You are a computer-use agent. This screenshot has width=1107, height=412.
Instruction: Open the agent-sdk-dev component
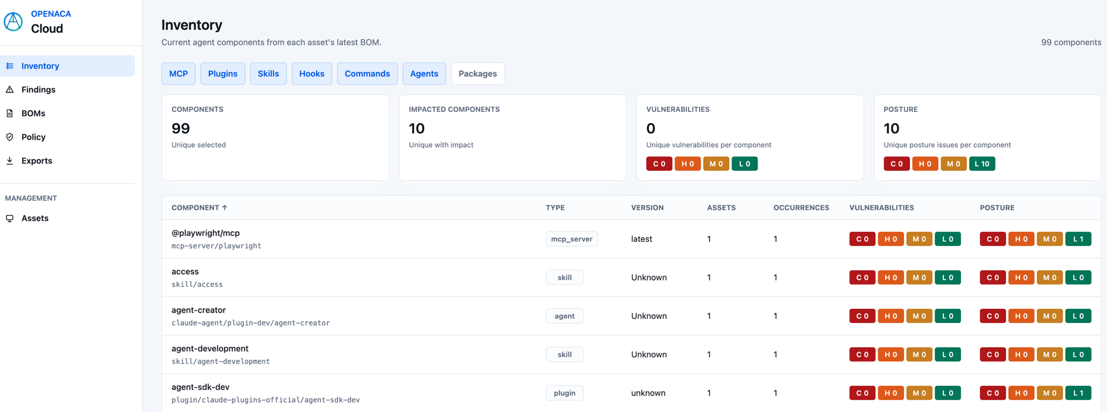631,392
